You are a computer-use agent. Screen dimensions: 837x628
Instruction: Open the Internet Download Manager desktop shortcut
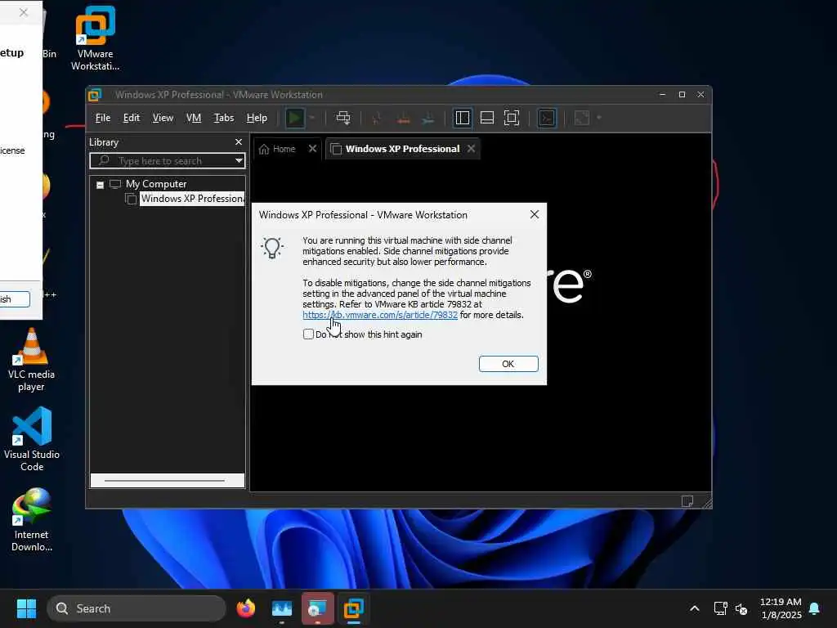pos(32,519)
